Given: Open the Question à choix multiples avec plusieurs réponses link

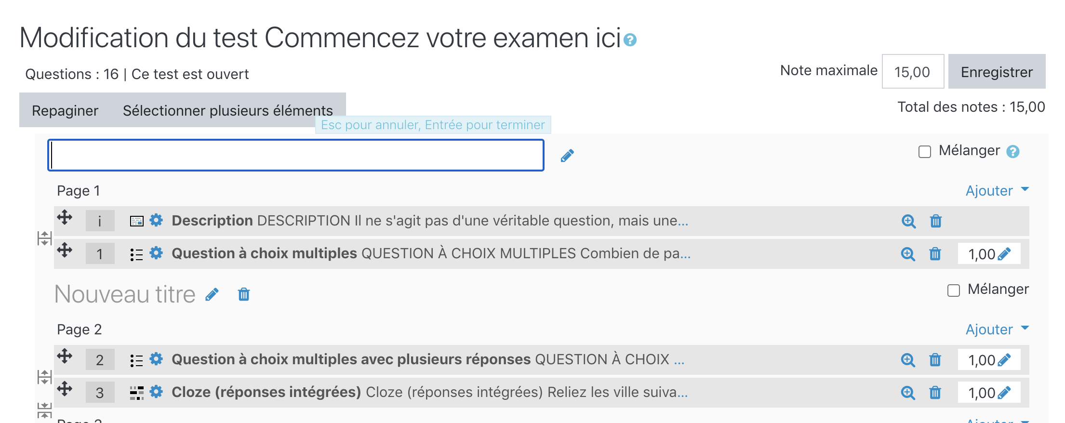Looking at the screenshot, I should (x=351, y=359).
